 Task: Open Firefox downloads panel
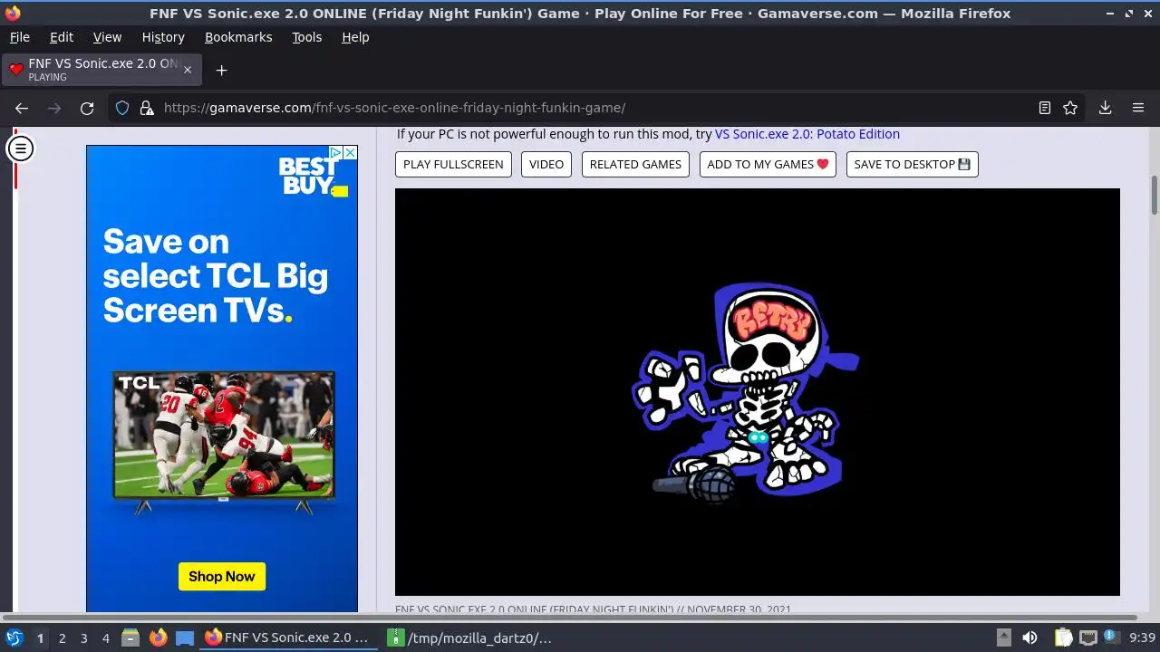coord(1106,108)
